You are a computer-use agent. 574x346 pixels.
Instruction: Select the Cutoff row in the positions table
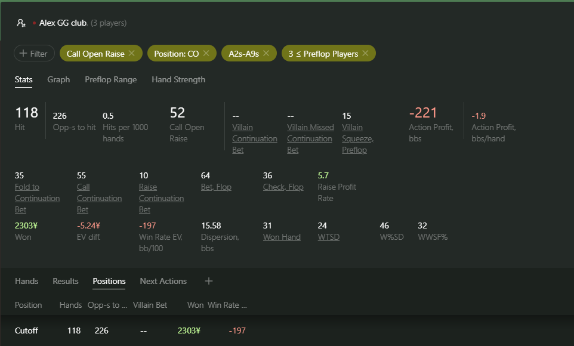[x=26, y=330]
